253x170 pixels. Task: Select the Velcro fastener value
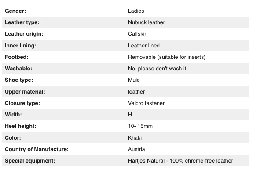coord(146,103)
